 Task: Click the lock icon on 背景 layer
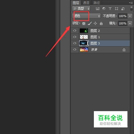(124, 50)
